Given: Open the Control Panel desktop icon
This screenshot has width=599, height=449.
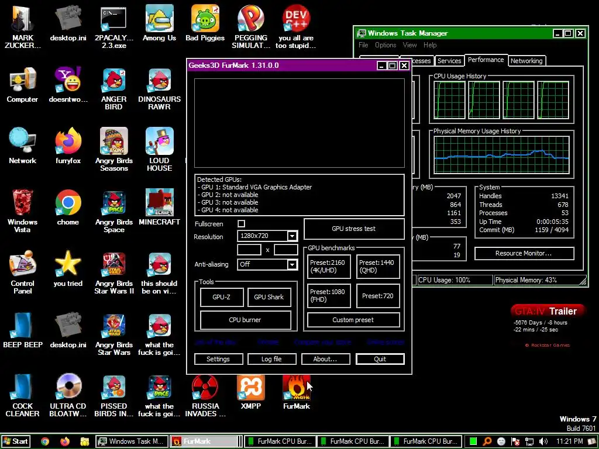Looking at the screenshot, I should [x=22, y=272].
